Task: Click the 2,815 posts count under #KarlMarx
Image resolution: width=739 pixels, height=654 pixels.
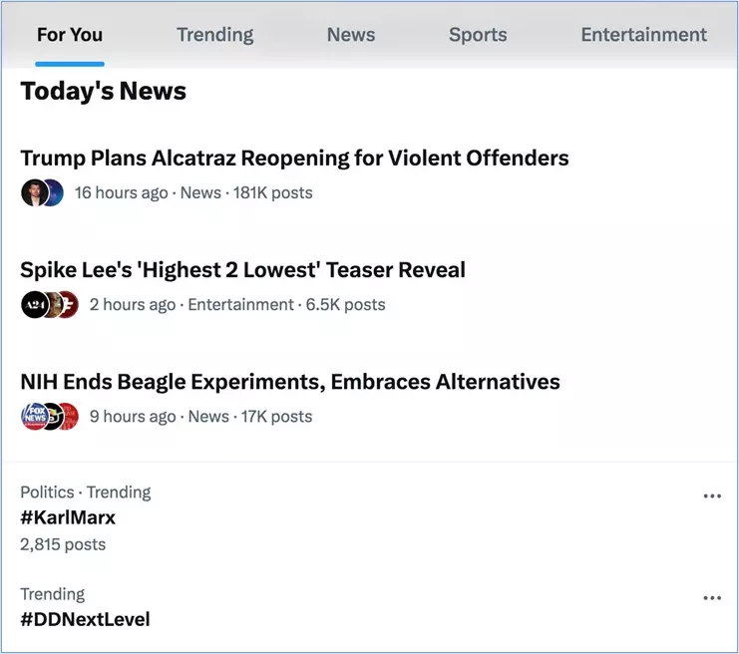Action: [63, 544]
